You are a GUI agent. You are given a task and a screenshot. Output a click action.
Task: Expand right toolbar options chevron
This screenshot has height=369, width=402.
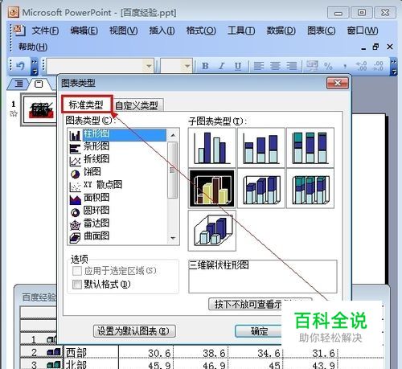click(x=393, y=66)
